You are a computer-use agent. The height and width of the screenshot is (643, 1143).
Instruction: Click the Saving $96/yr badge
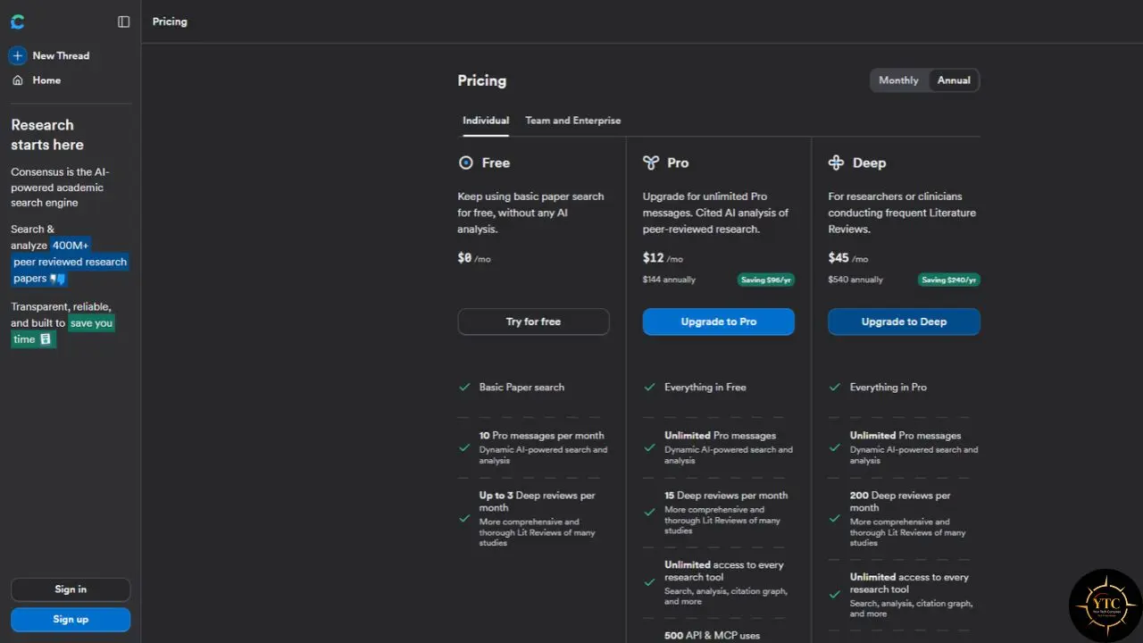[x=766, y=280]
